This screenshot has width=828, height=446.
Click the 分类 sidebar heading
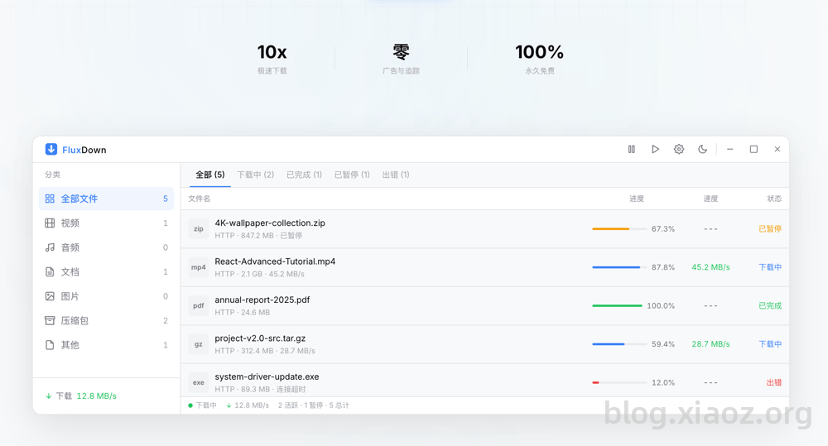tap(52, 175)
